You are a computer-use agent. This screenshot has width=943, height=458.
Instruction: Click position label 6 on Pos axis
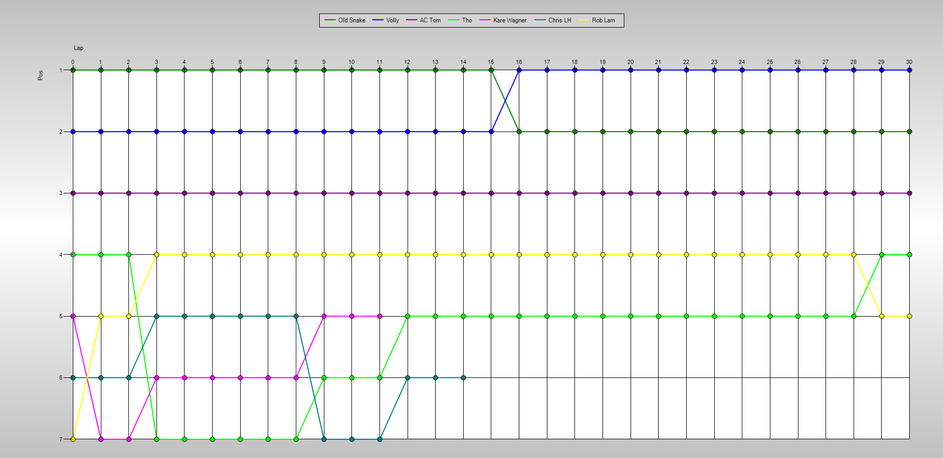tap(61, 377)
